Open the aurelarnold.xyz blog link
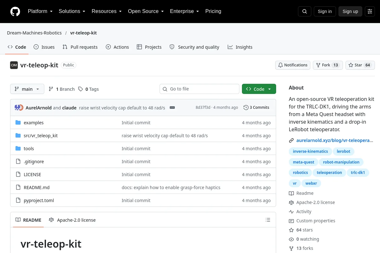Viewport: 380px width, 253px height. (335, 140)
